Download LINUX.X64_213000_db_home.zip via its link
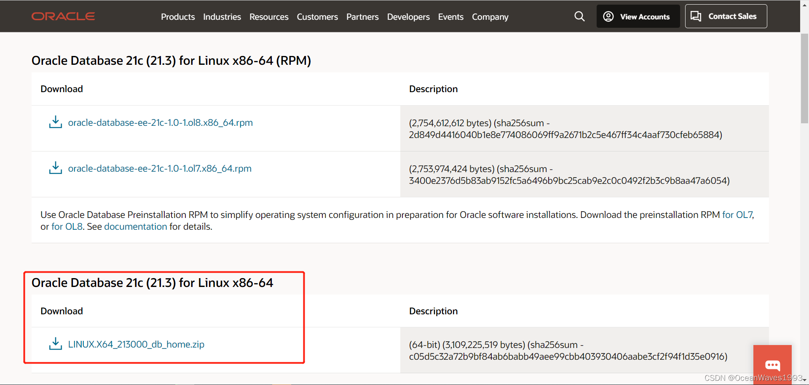Image resolution: width=809 pixels, height=385 pixels. coord(136,344)
